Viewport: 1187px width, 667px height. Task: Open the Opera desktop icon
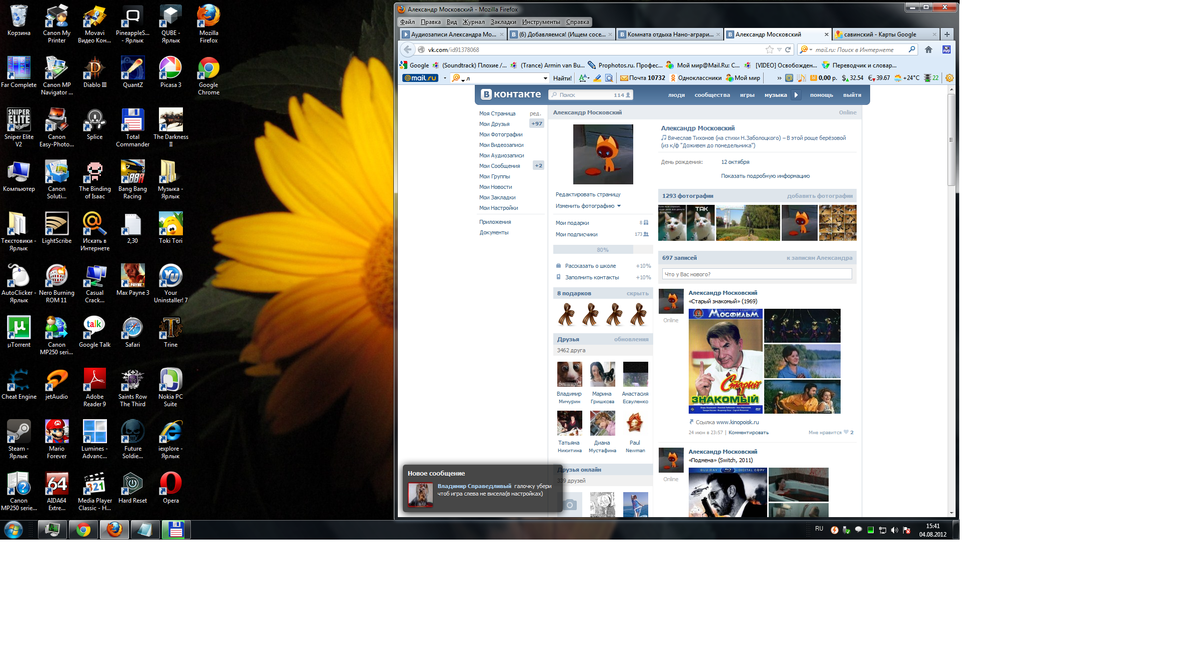[x=170, y=488]
